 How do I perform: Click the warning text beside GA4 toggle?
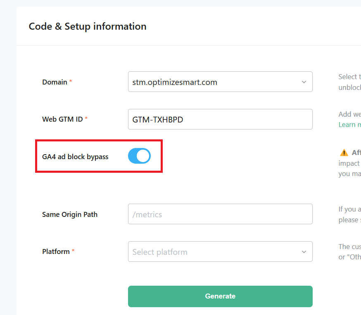(349, 163)
